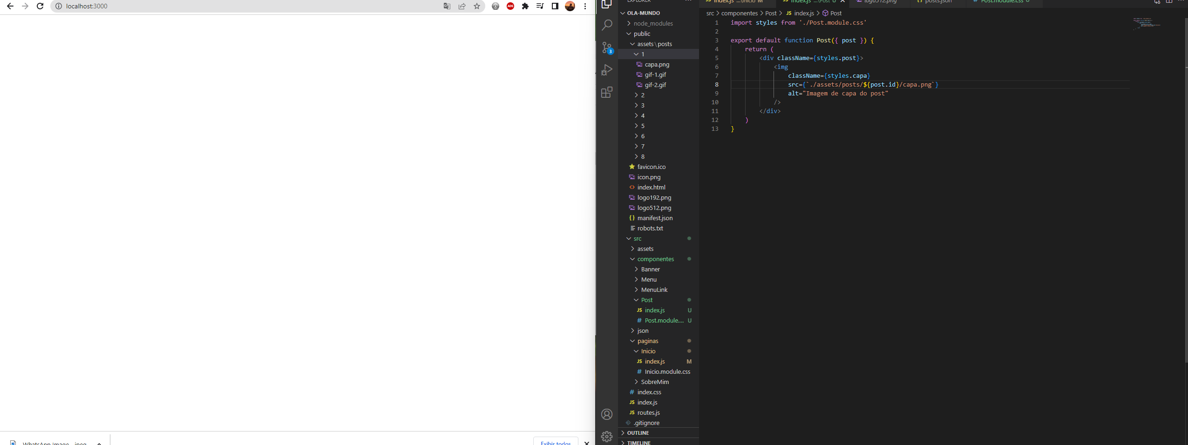
Task: Open icon.png file
Action: [x=658, y=177]
